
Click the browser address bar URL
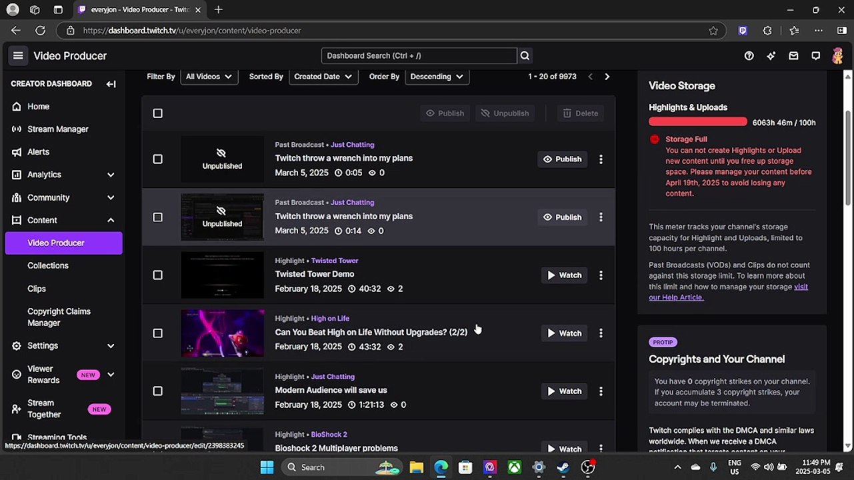pos(192,31)
